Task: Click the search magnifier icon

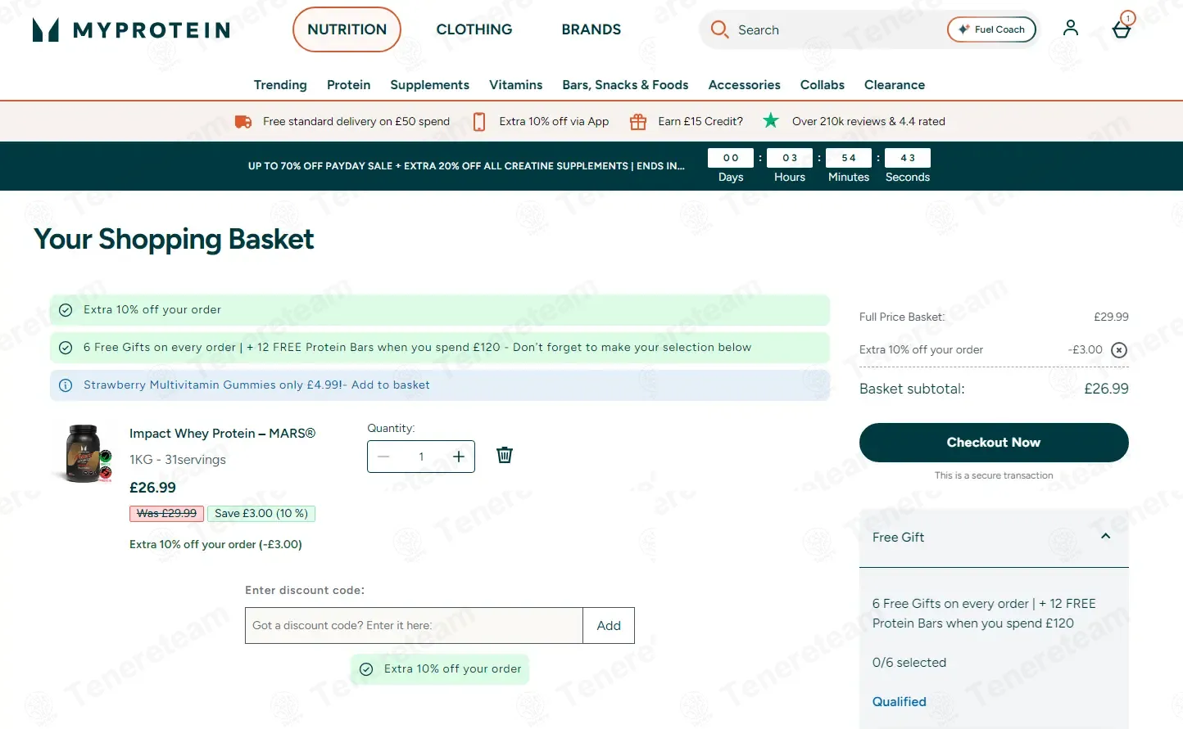Action: 719,29
